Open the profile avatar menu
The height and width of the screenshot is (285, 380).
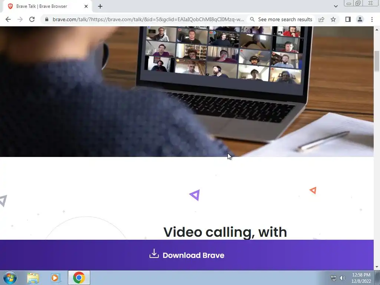(360, 19)
